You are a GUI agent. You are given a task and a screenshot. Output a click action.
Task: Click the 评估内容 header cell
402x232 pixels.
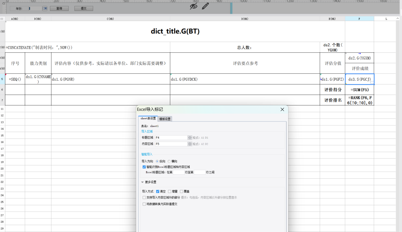pos(111,63)
